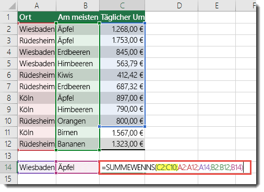Click cell with 845,00 €
This screenshot has width=264, height=192.
(x=122, y=52)
